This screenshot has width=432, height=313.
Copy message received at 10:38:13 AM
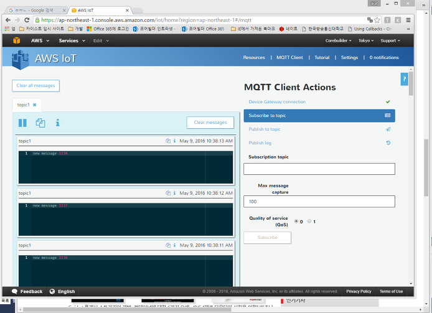[168, 141]
